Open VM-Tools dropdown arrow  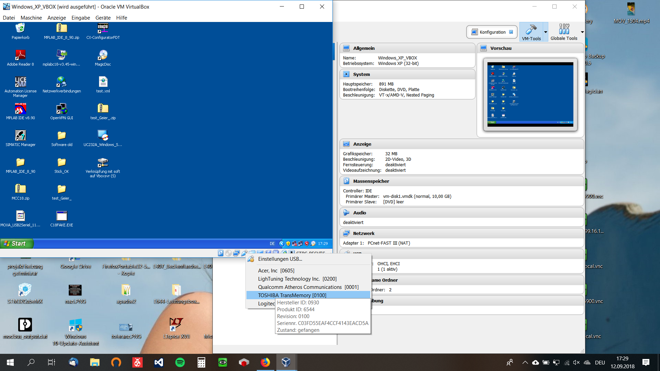[x=546, y=32]
